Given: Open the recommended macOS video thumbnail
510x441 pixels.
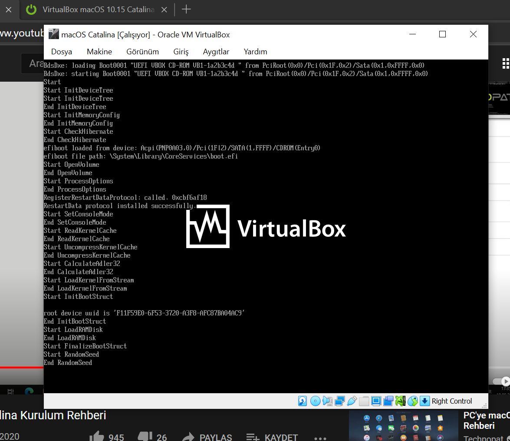Looking at the screenshot, I should pos(404,426).
